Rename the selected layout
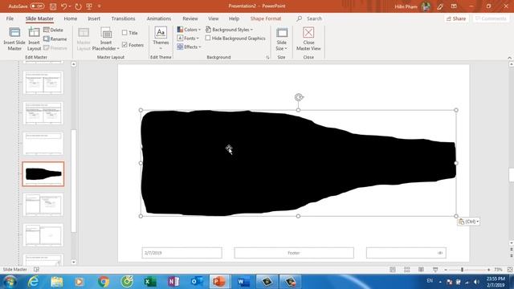 (x=55, y=39)
